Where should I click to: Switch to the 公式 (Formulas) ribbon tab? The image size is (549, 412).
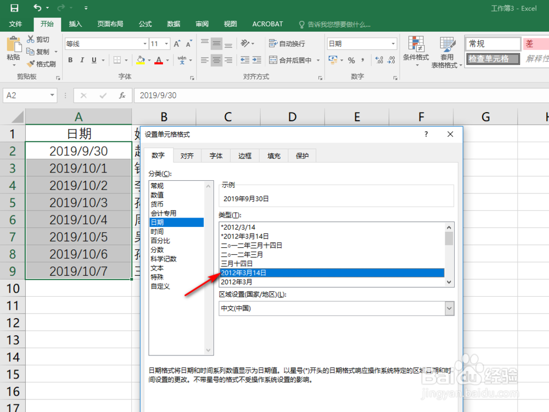coord(145,24)
